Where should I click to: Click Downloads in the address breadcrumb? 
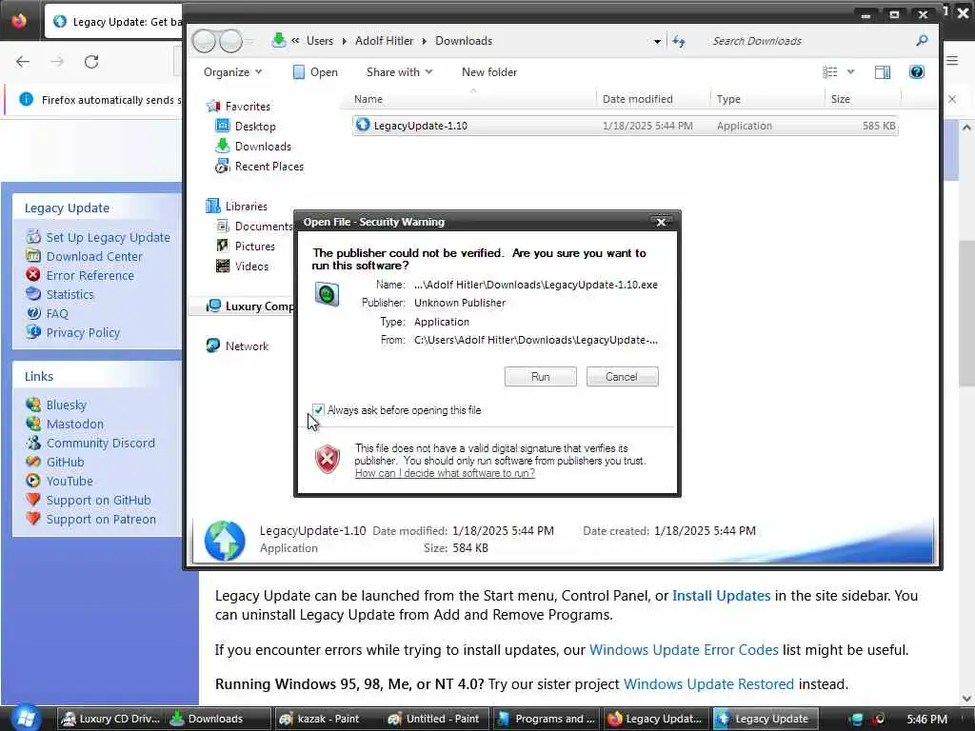(x=464, y=41)
